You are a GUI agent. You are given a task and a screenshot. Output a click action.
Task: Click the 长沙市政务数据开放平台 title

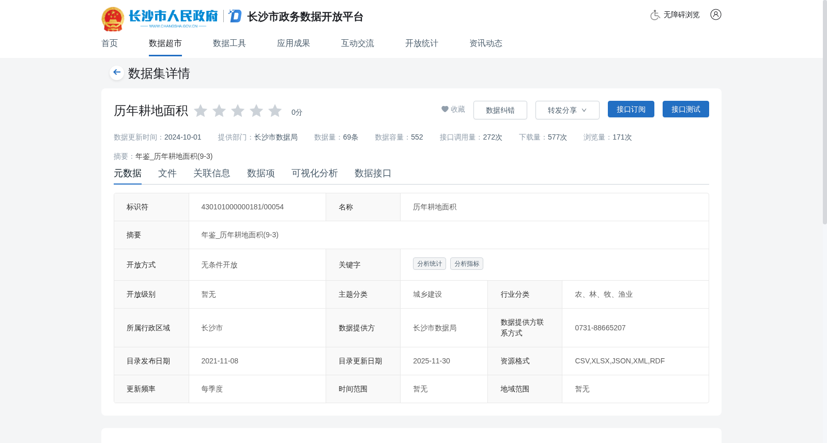tap(305, 17)
